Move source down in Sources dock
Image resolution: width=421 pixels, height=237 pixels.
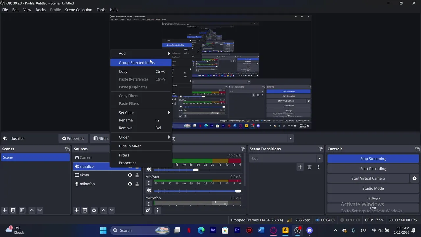[x=111, y=210]
